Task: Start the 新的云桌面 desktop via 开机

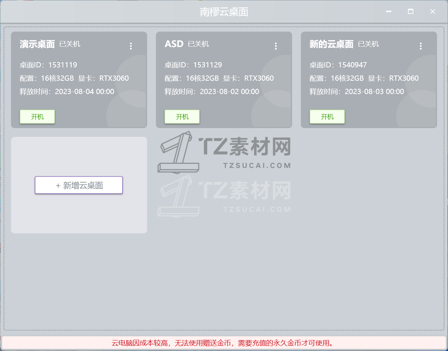Action: coord(327,117)
